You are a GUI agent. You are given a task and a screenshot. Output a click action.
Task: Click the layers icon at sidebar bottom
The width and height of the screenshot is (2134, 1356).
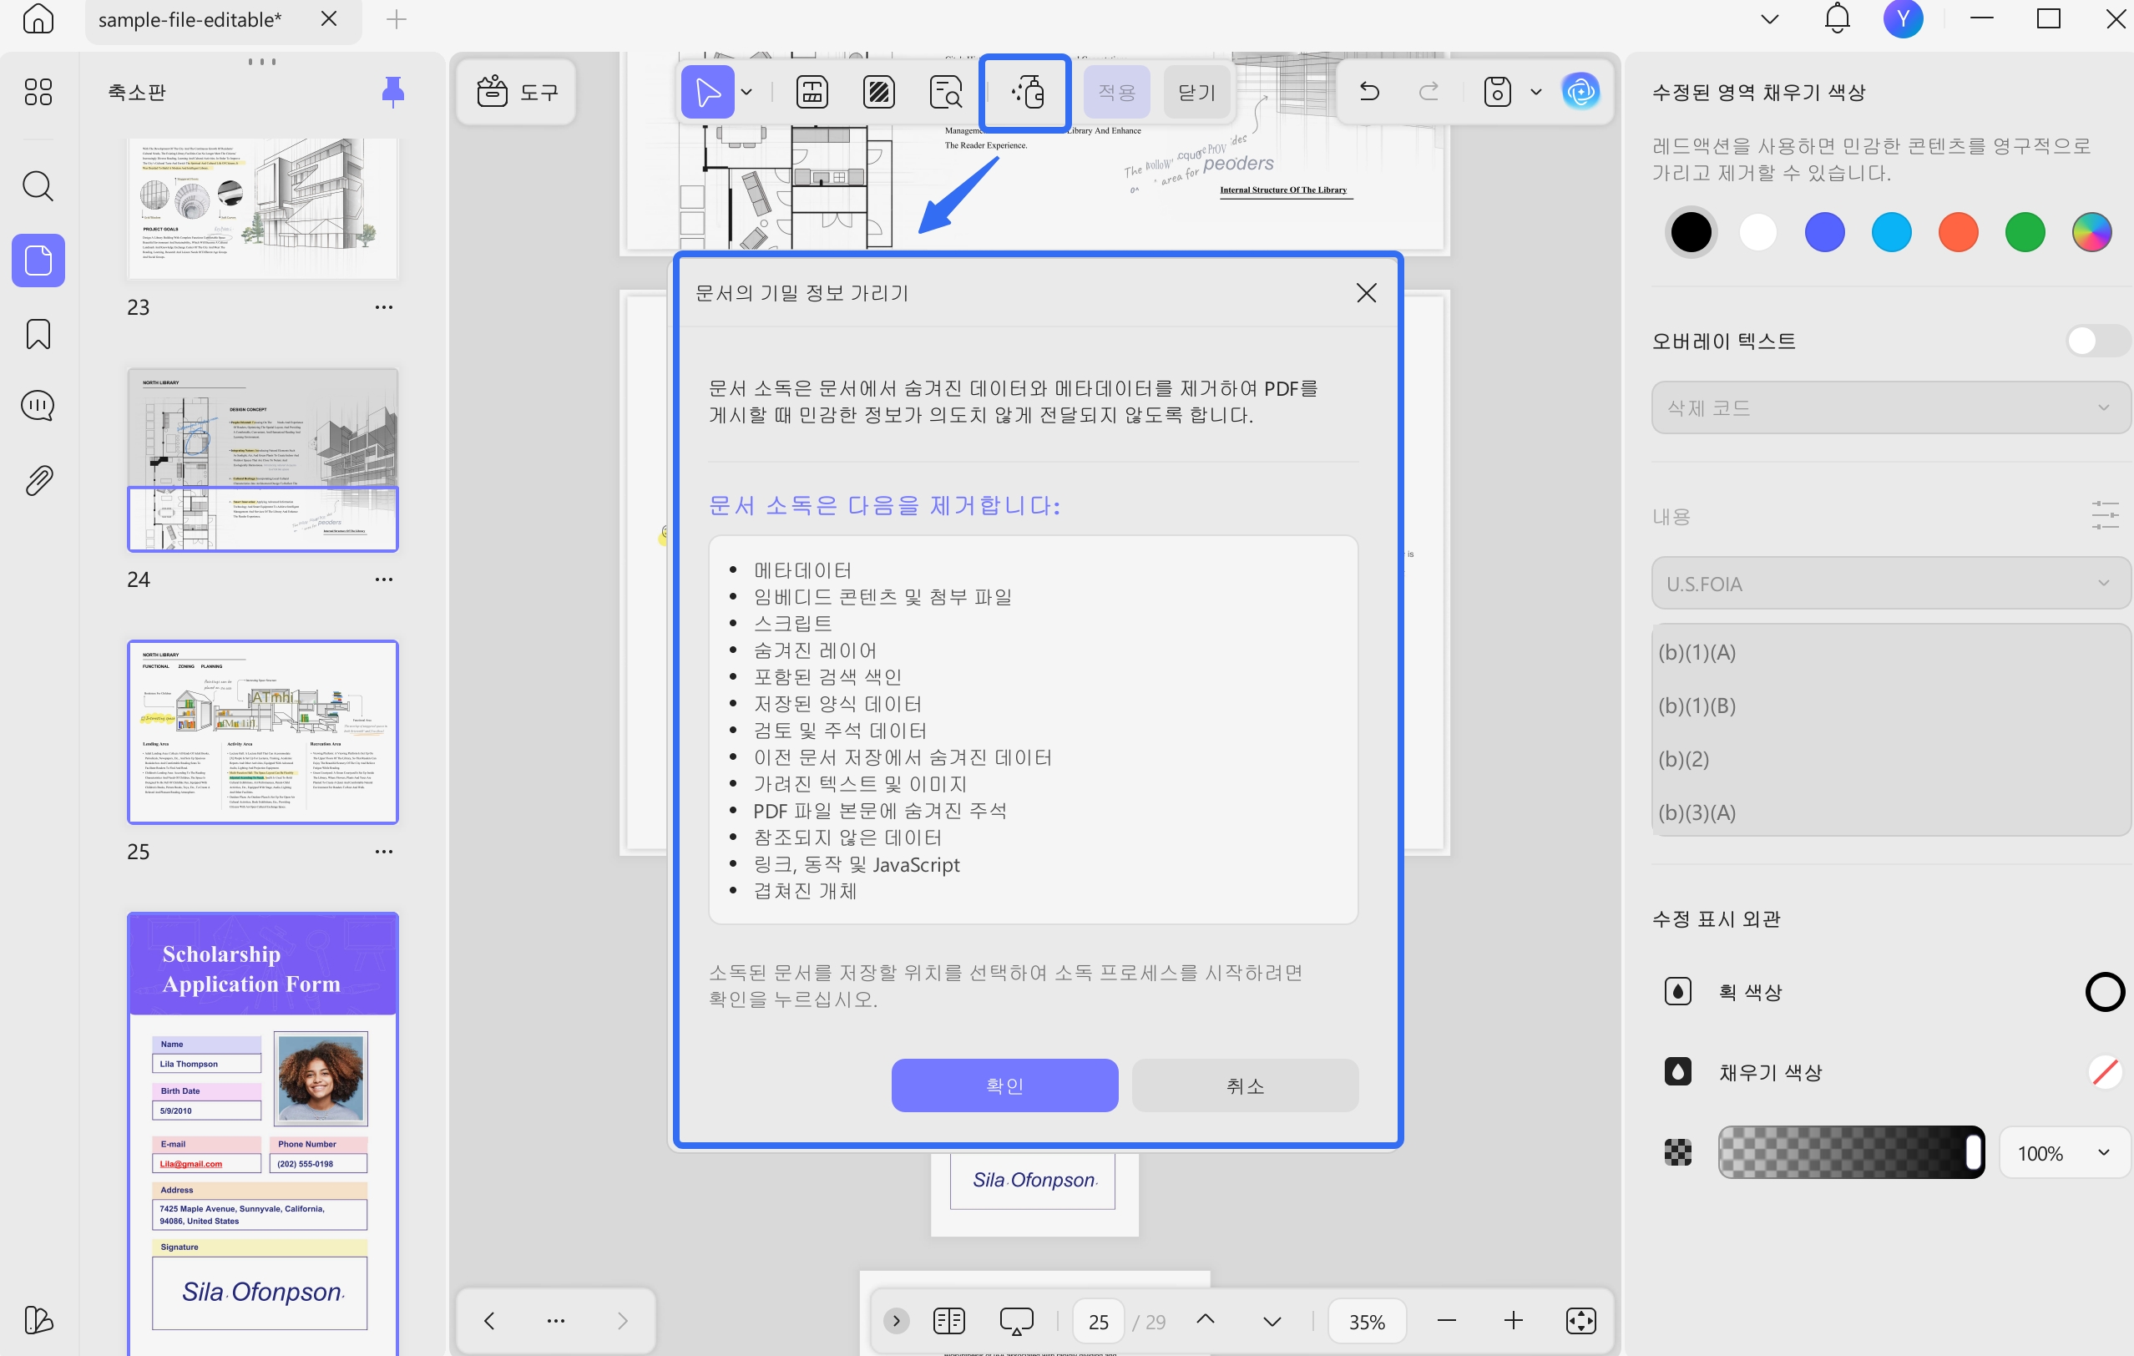coord(38,1321)
